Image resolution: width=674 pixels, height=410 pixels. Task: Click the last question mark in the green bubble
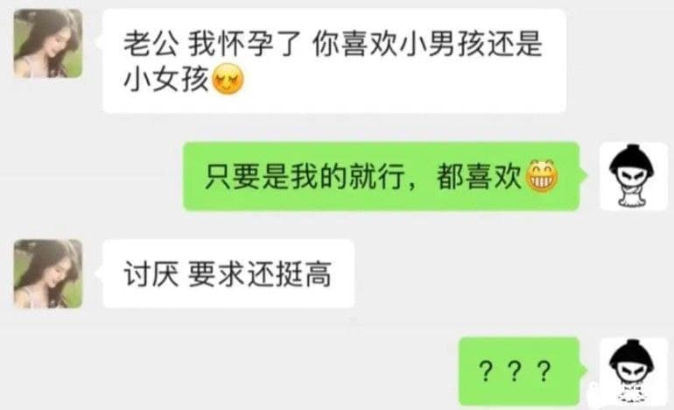click(x=544, y=371)
